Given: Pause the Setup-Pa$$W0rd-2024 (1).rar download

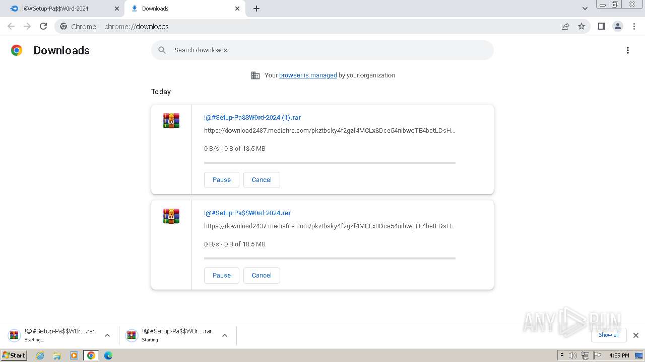Looking at the screenshot, I should (x=222, y=180).
